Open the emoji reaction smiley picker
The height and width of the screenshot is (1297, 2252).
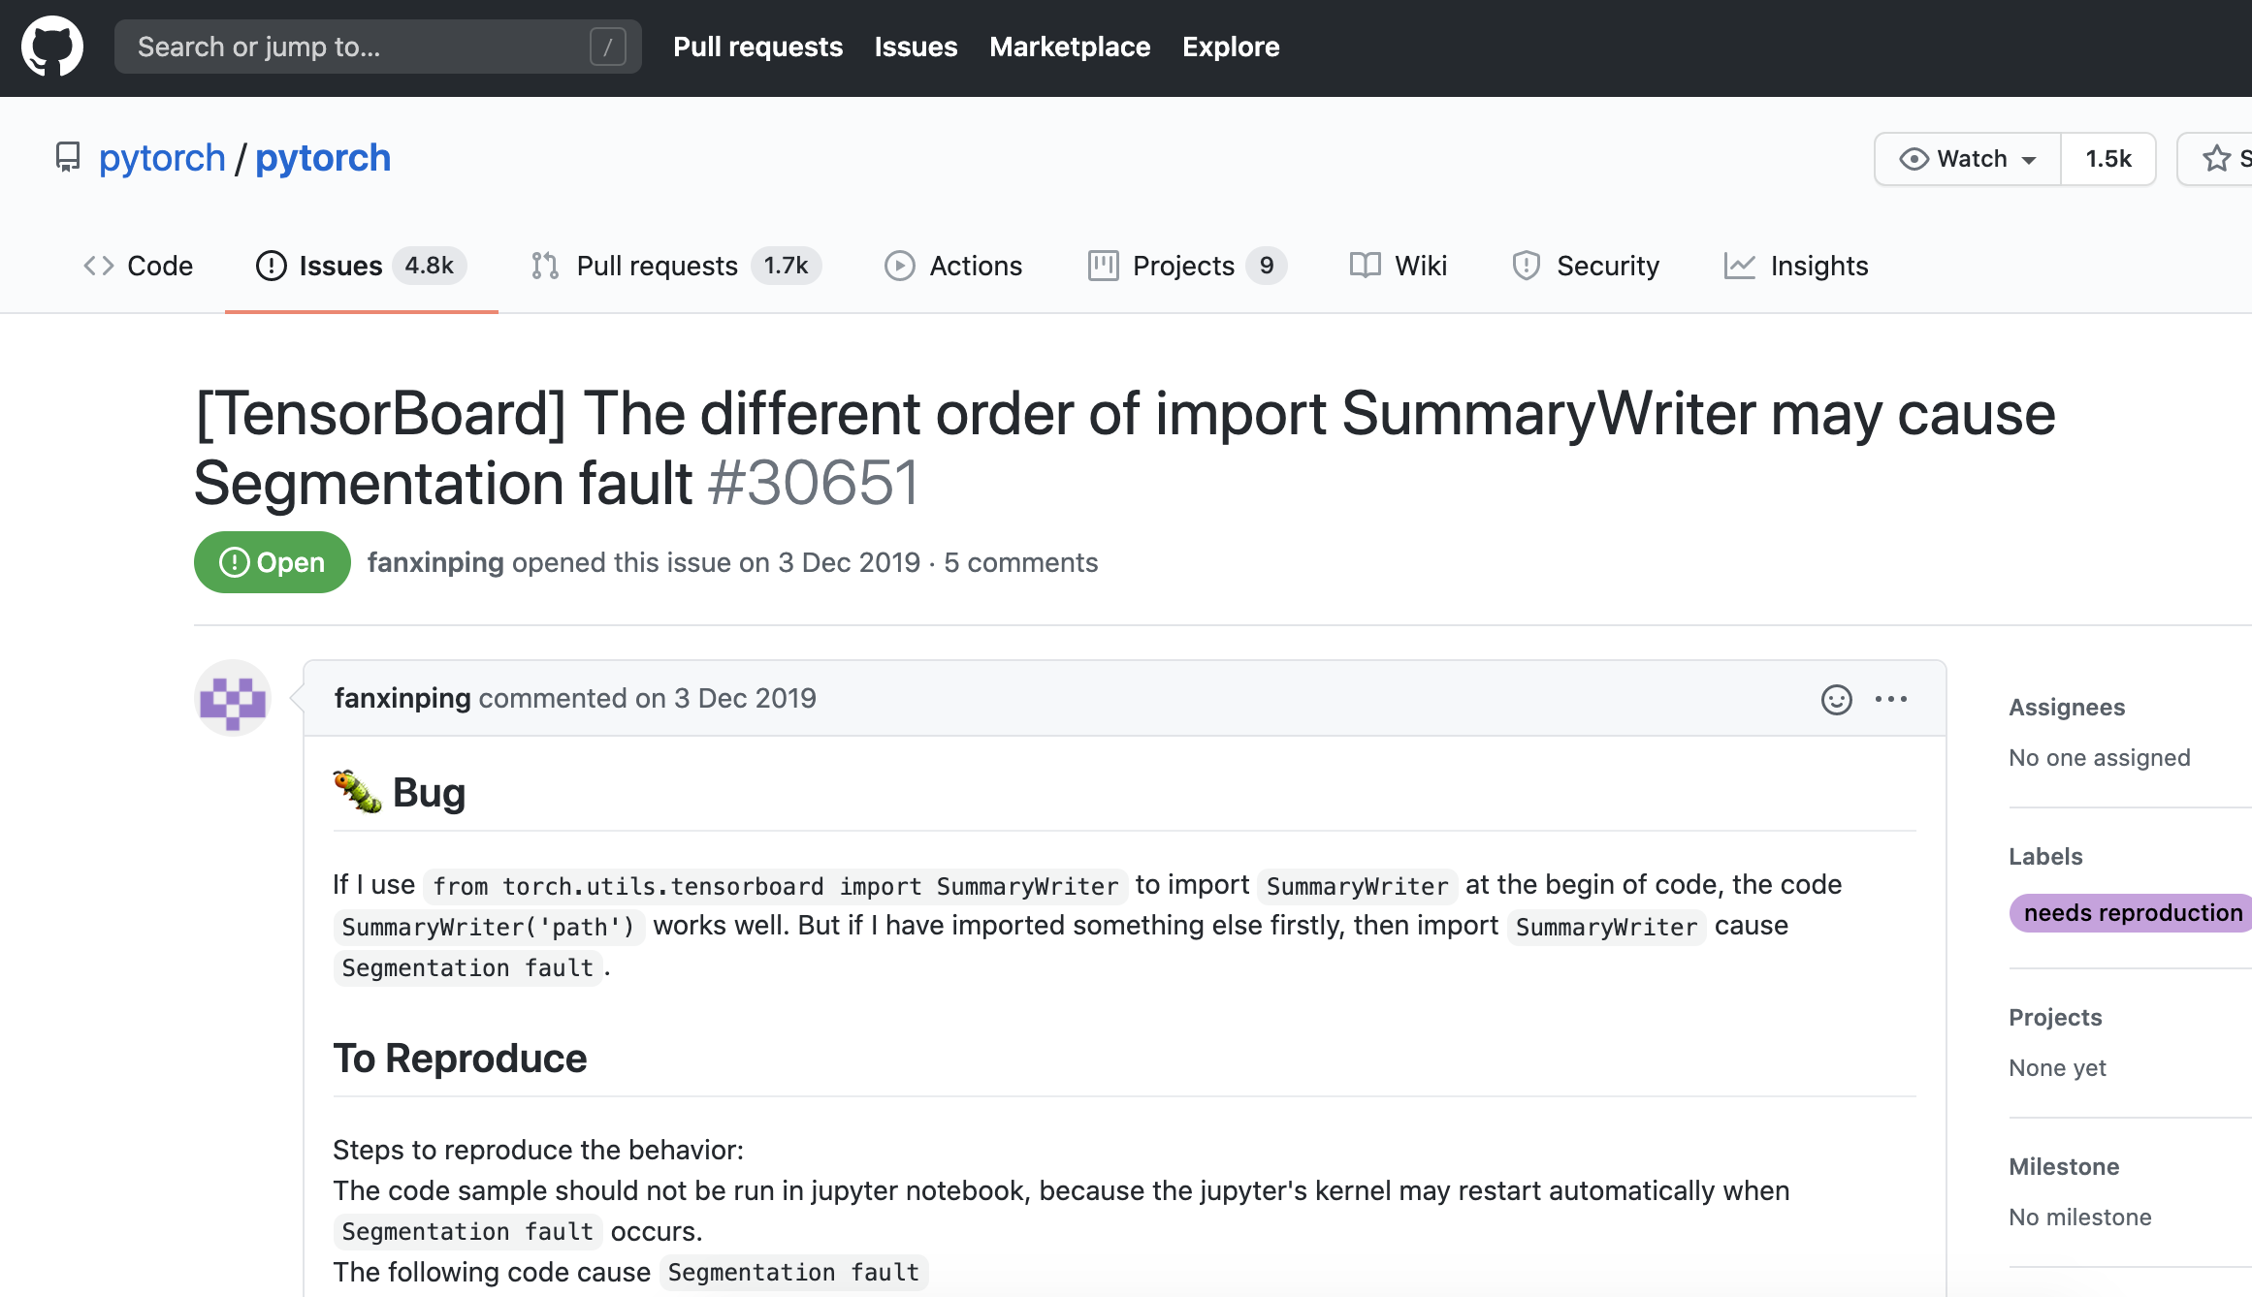pos(1836,699)
